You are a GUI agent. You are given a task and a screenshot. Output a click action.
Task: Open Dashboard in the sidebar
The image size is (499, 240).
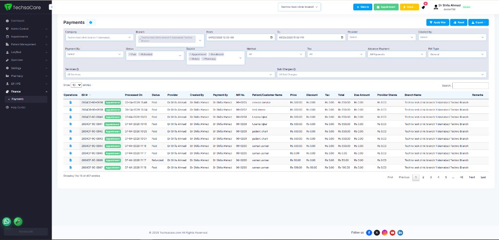(x=18, y=20)
